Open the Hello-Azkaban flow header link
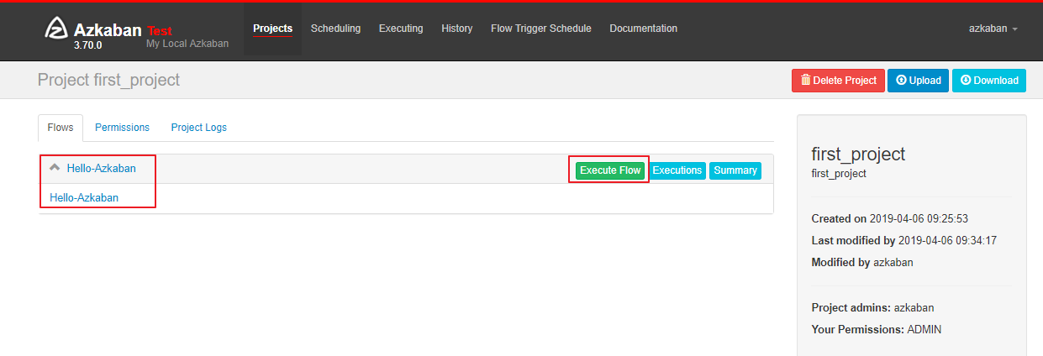Screen dimensions: 1043x356 (101, 169)
